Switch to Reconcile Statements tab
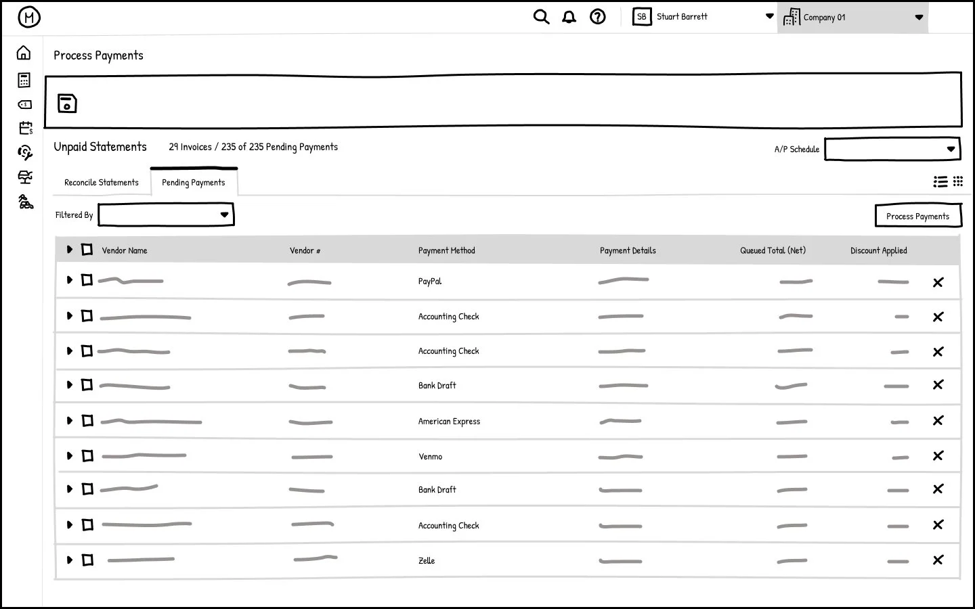 click(x=102, y=183)
